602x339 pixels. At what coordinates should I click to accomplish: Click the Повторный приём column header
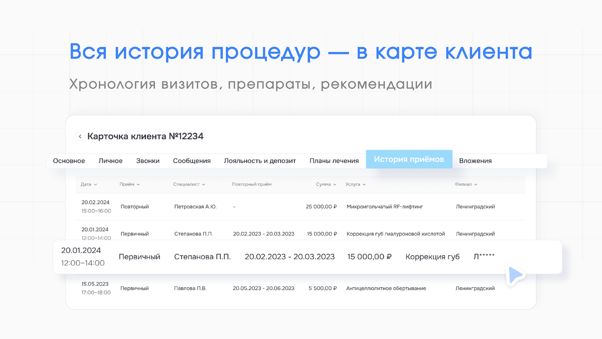(x=252, y=184)
